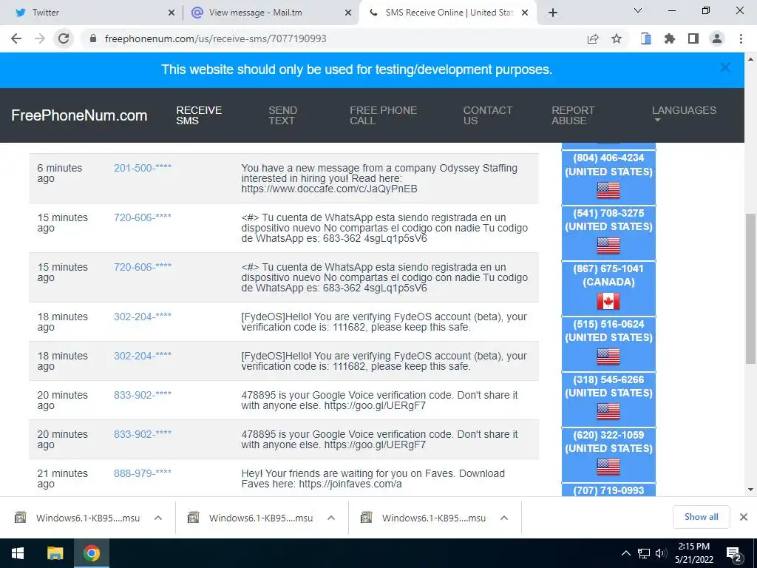
Task: Open the Extensions puzzle icon
Action: coord(670,38)
